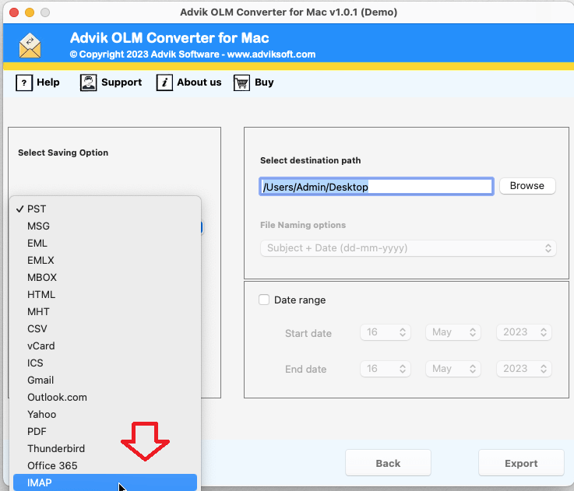Click the Advik envelope logo icon
The height and width of the screenshot is (491, 574).
30,46
